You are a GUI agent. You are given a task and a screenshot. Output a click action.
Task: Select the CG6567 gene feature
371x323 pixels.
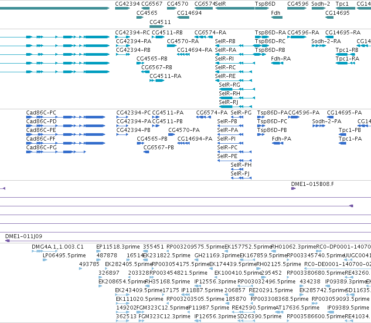coord(145,9)
